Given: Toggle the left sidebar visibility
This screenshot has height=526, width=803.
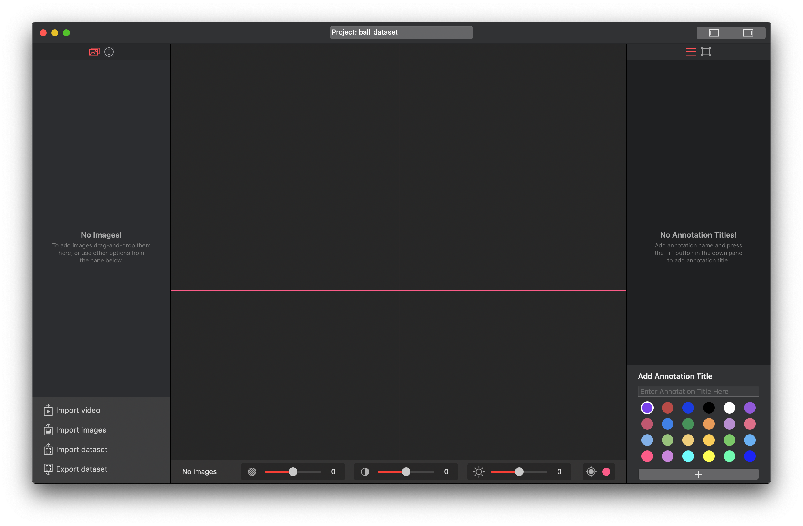Looking at the screenshot, I should [x=714, y=33].
